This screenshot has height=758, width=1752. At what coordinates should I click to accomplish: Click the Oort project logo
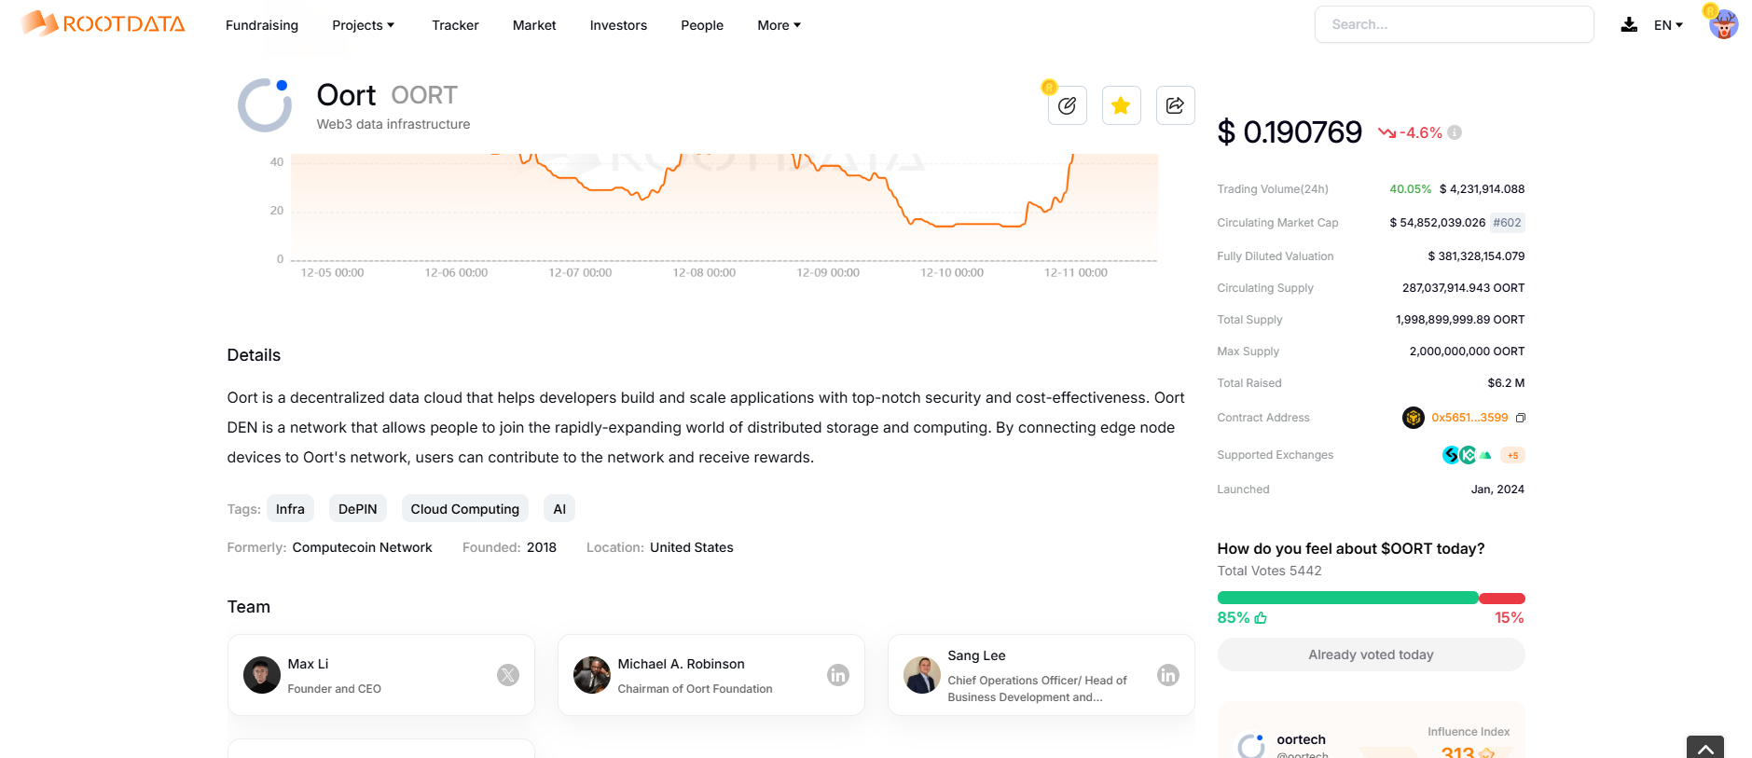265,104
